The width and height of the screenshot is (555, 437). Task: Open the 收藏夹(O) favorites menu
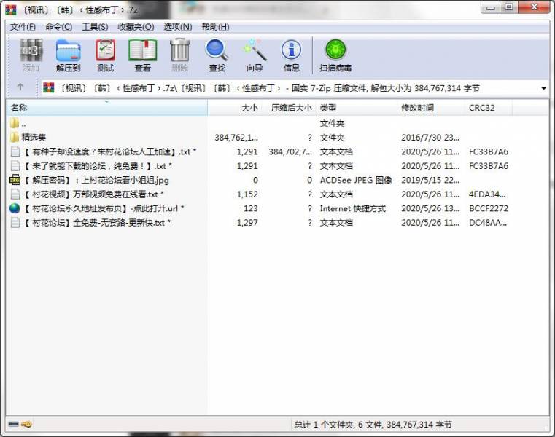[136, 27]
